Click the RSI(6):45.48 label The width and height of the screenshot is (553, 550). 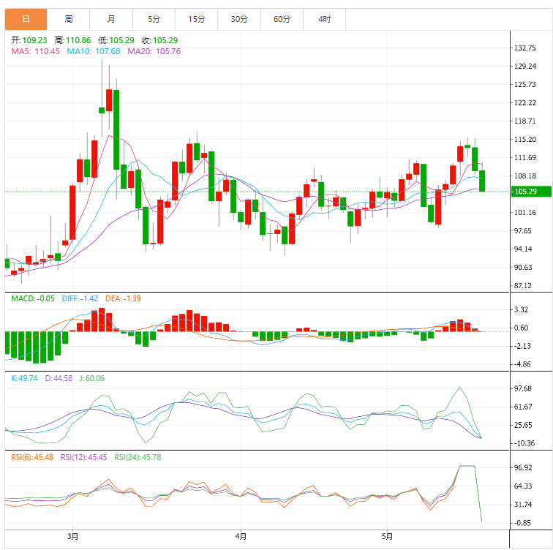(32, 457)
